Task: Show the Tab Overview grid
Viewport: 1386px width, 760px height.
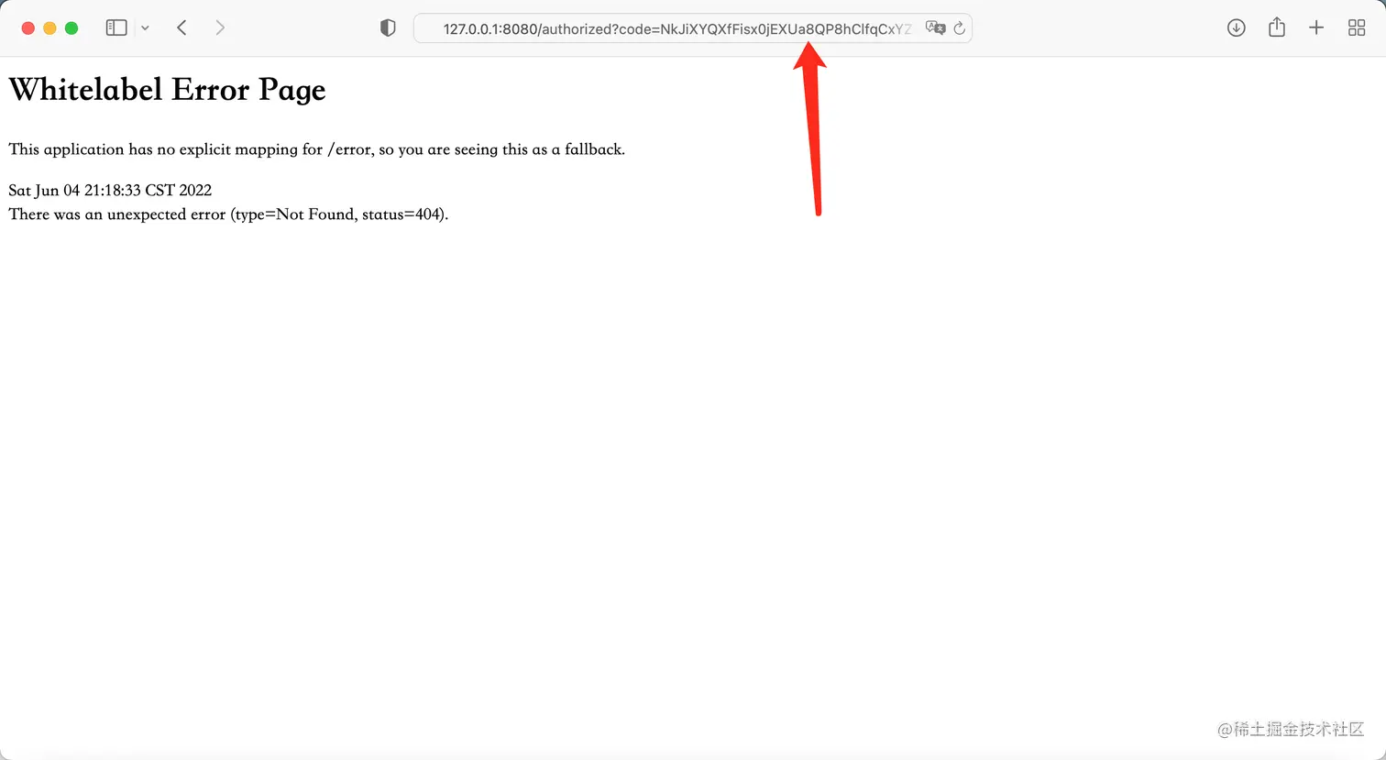Action: [x=1357, y=28]
